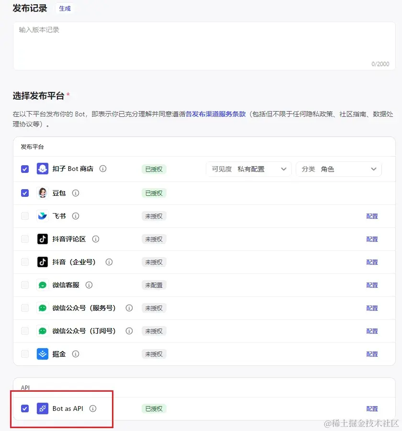This screenshot has height=431, width=402.
Task: Click the Bot as API link icon
Action: (x=43, y=409)
